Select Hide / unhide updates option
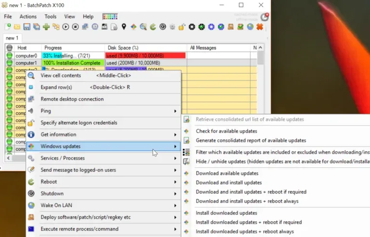This screenshot has height=237, width=370. pos(283,161)
